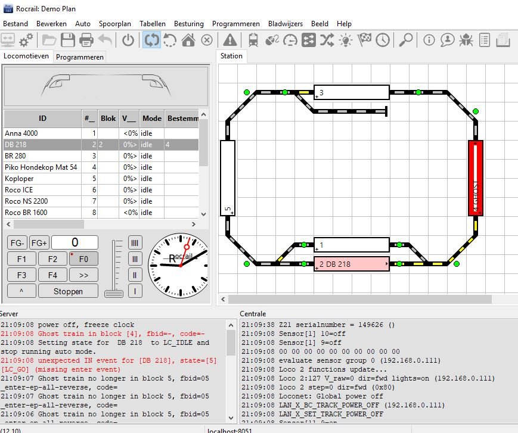Open the Bewerken menu
This screenshot has width=518, height=433.
click(x=51, y=24)
